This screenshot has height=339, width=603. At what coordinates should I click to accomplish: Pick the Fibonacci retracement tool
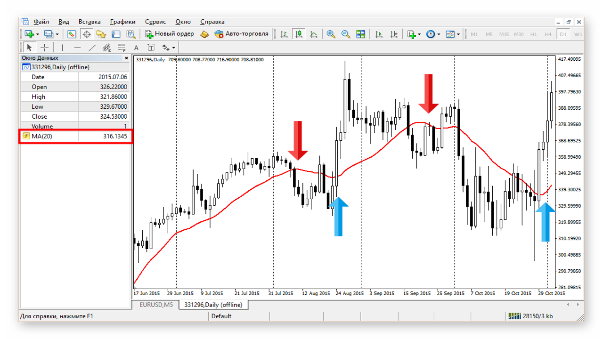(x=122, y=48)
